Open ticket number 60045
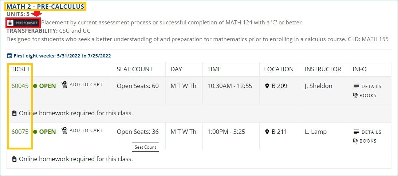This screenshot has height=176, width=398. [x=20, y=86]
